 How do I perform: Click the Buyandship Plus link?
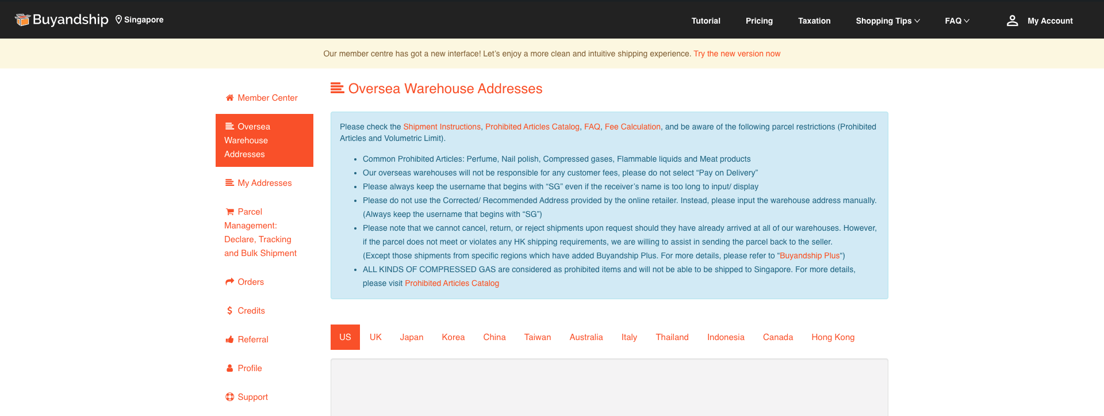click(x=810, y=255)
